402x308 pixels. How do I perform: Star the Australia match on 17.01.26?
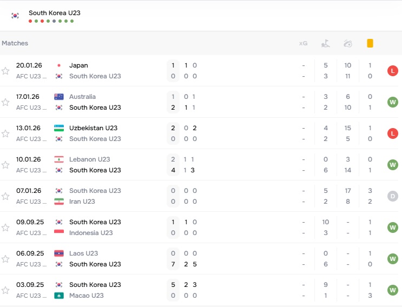pos(5,102)
